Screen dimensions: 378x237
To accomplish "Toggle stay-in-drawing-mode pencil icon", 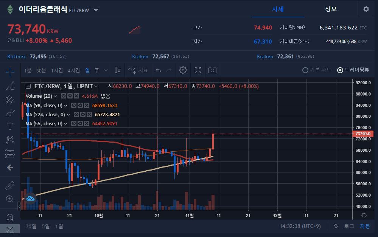I will point(10,230).
